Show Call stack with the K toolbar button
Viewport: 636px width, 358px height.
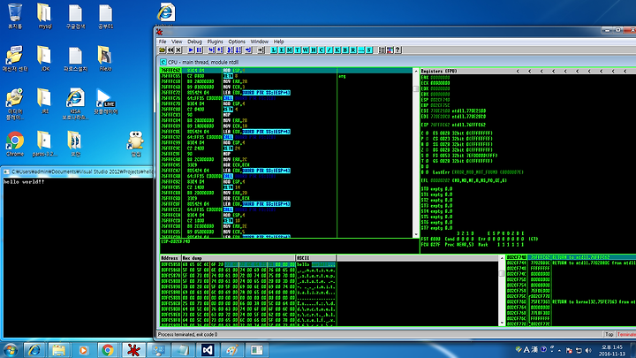[337, 50]
